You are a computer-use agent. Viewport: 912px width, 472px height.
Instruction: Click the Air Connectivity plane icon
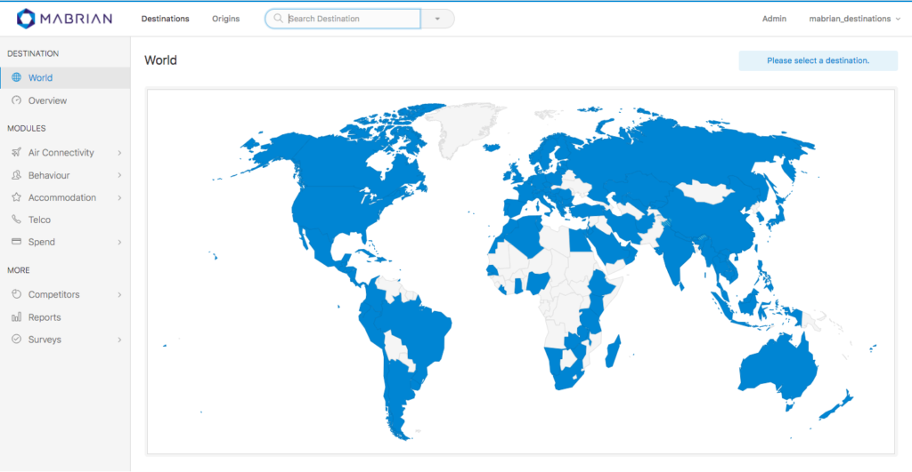tap(16, 152)
